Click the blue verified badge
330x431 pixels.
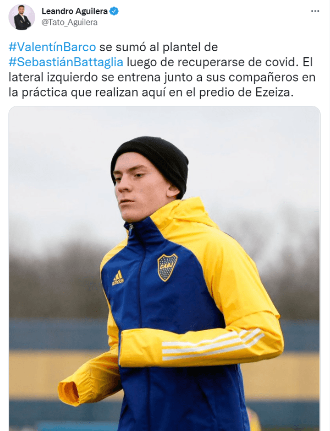[114, 11]
